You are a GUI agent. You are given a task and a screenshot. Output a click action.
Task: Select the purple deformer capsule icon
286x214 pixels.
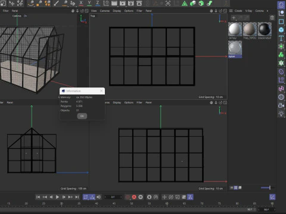tap(281, 71)
